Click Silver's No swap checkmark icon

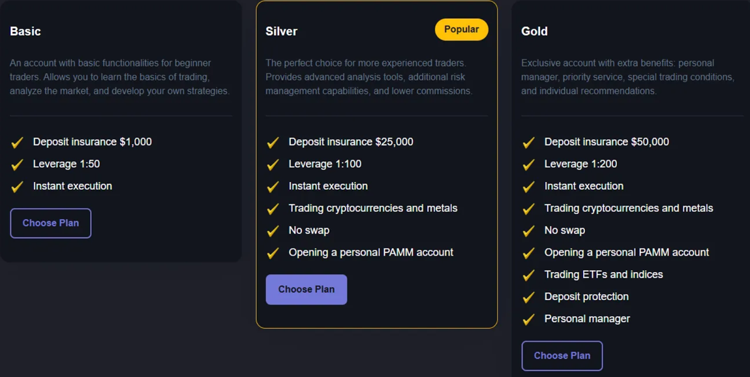[273, 231]
